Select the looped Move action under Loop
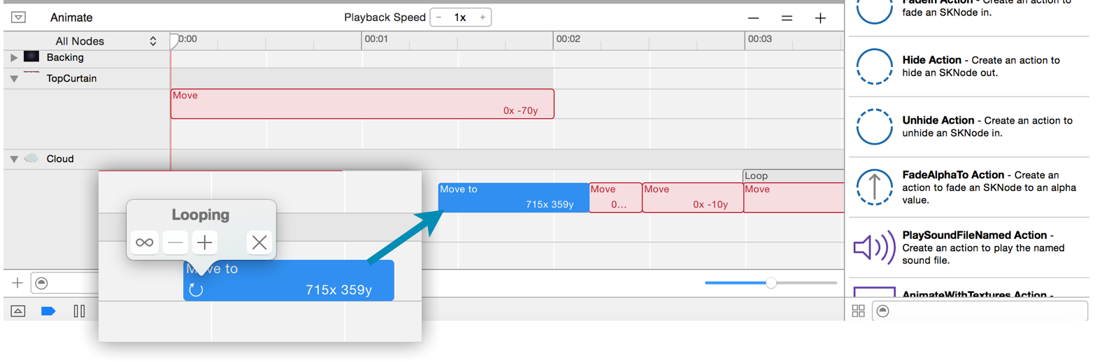1116x362 pixels. pos(794,198)
